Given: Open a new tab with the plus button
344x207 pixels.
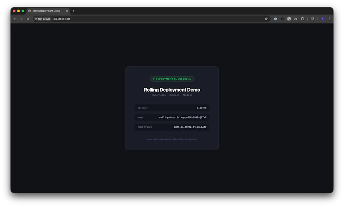Looking at the screenshot, I should 73,11.
